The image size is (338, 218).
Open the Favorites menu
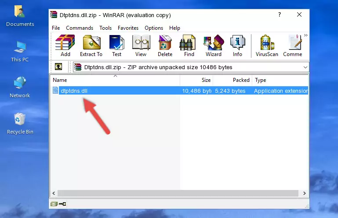(128, 28)
